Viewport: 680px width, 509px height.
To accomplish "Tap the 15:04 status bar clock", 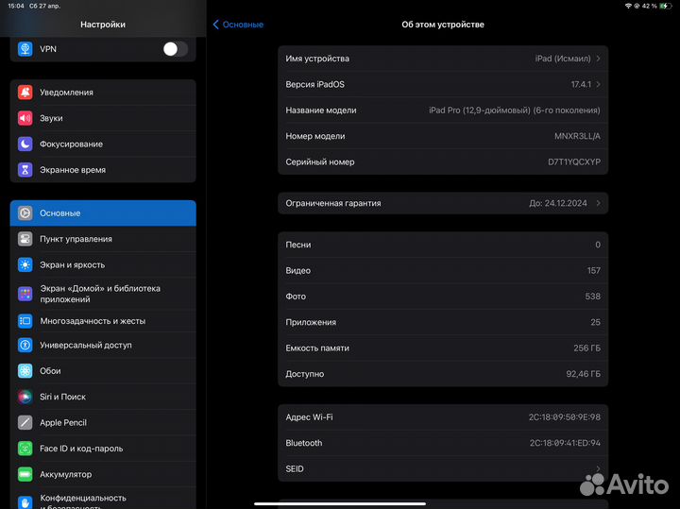I will point(16,6).
